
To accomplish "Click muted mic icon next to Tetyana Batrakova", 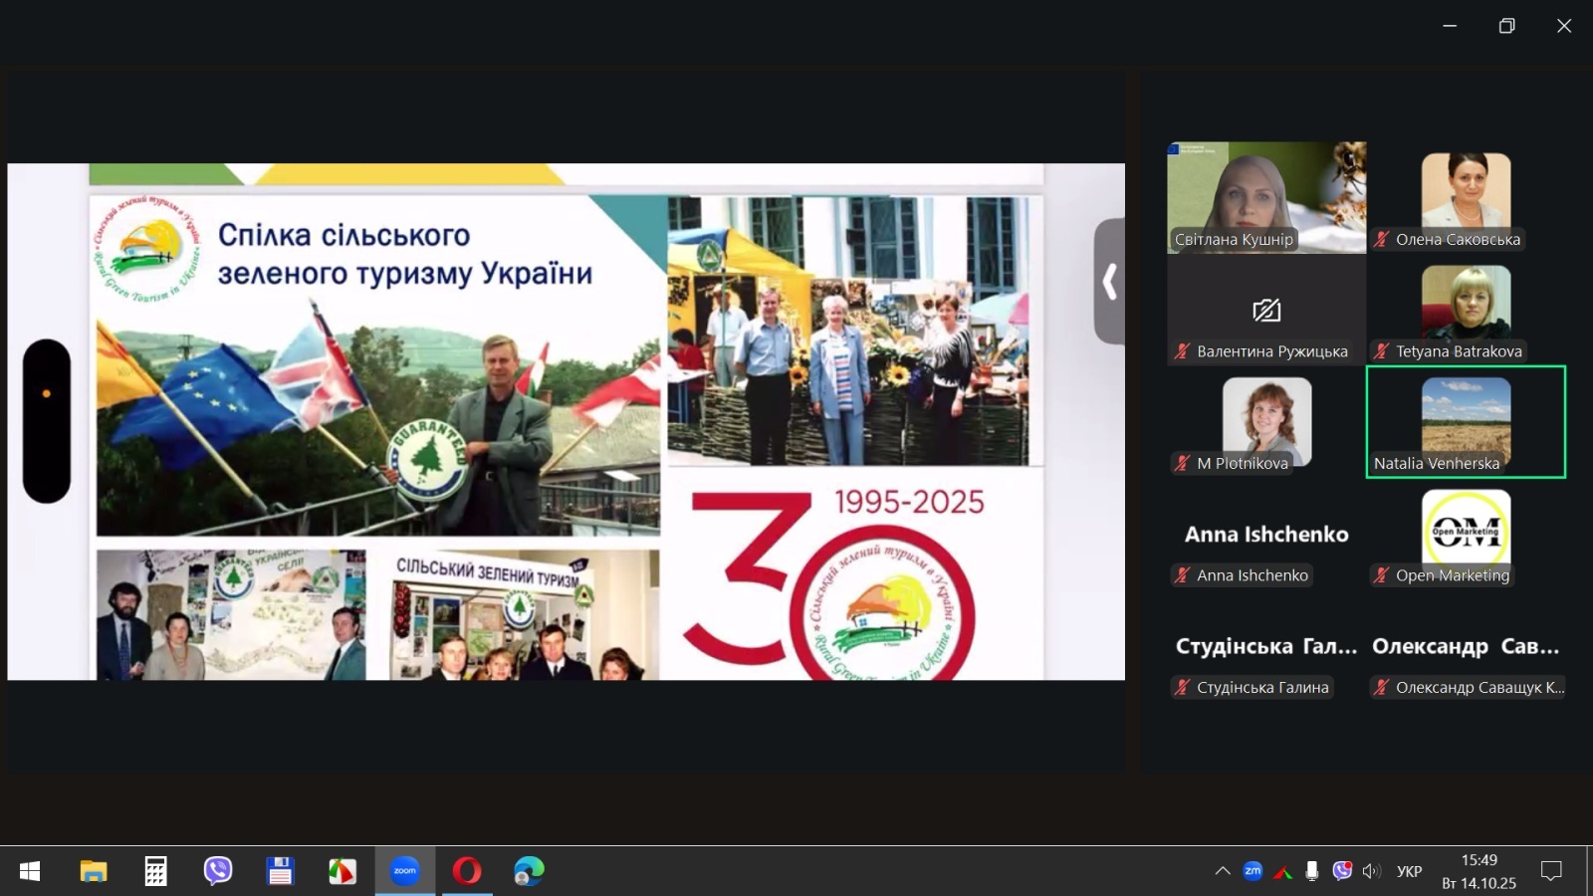I will (1382, 351).
